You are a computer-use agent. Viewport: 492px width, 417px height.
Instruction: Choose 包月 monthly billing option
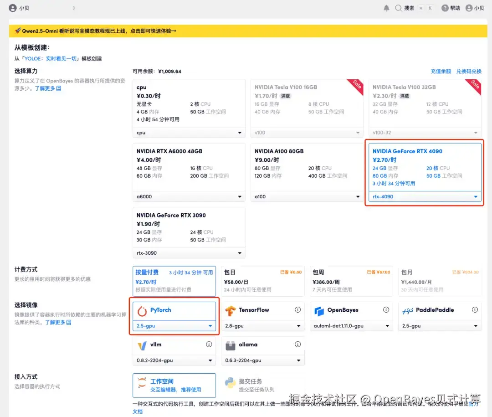click(440, 281)
